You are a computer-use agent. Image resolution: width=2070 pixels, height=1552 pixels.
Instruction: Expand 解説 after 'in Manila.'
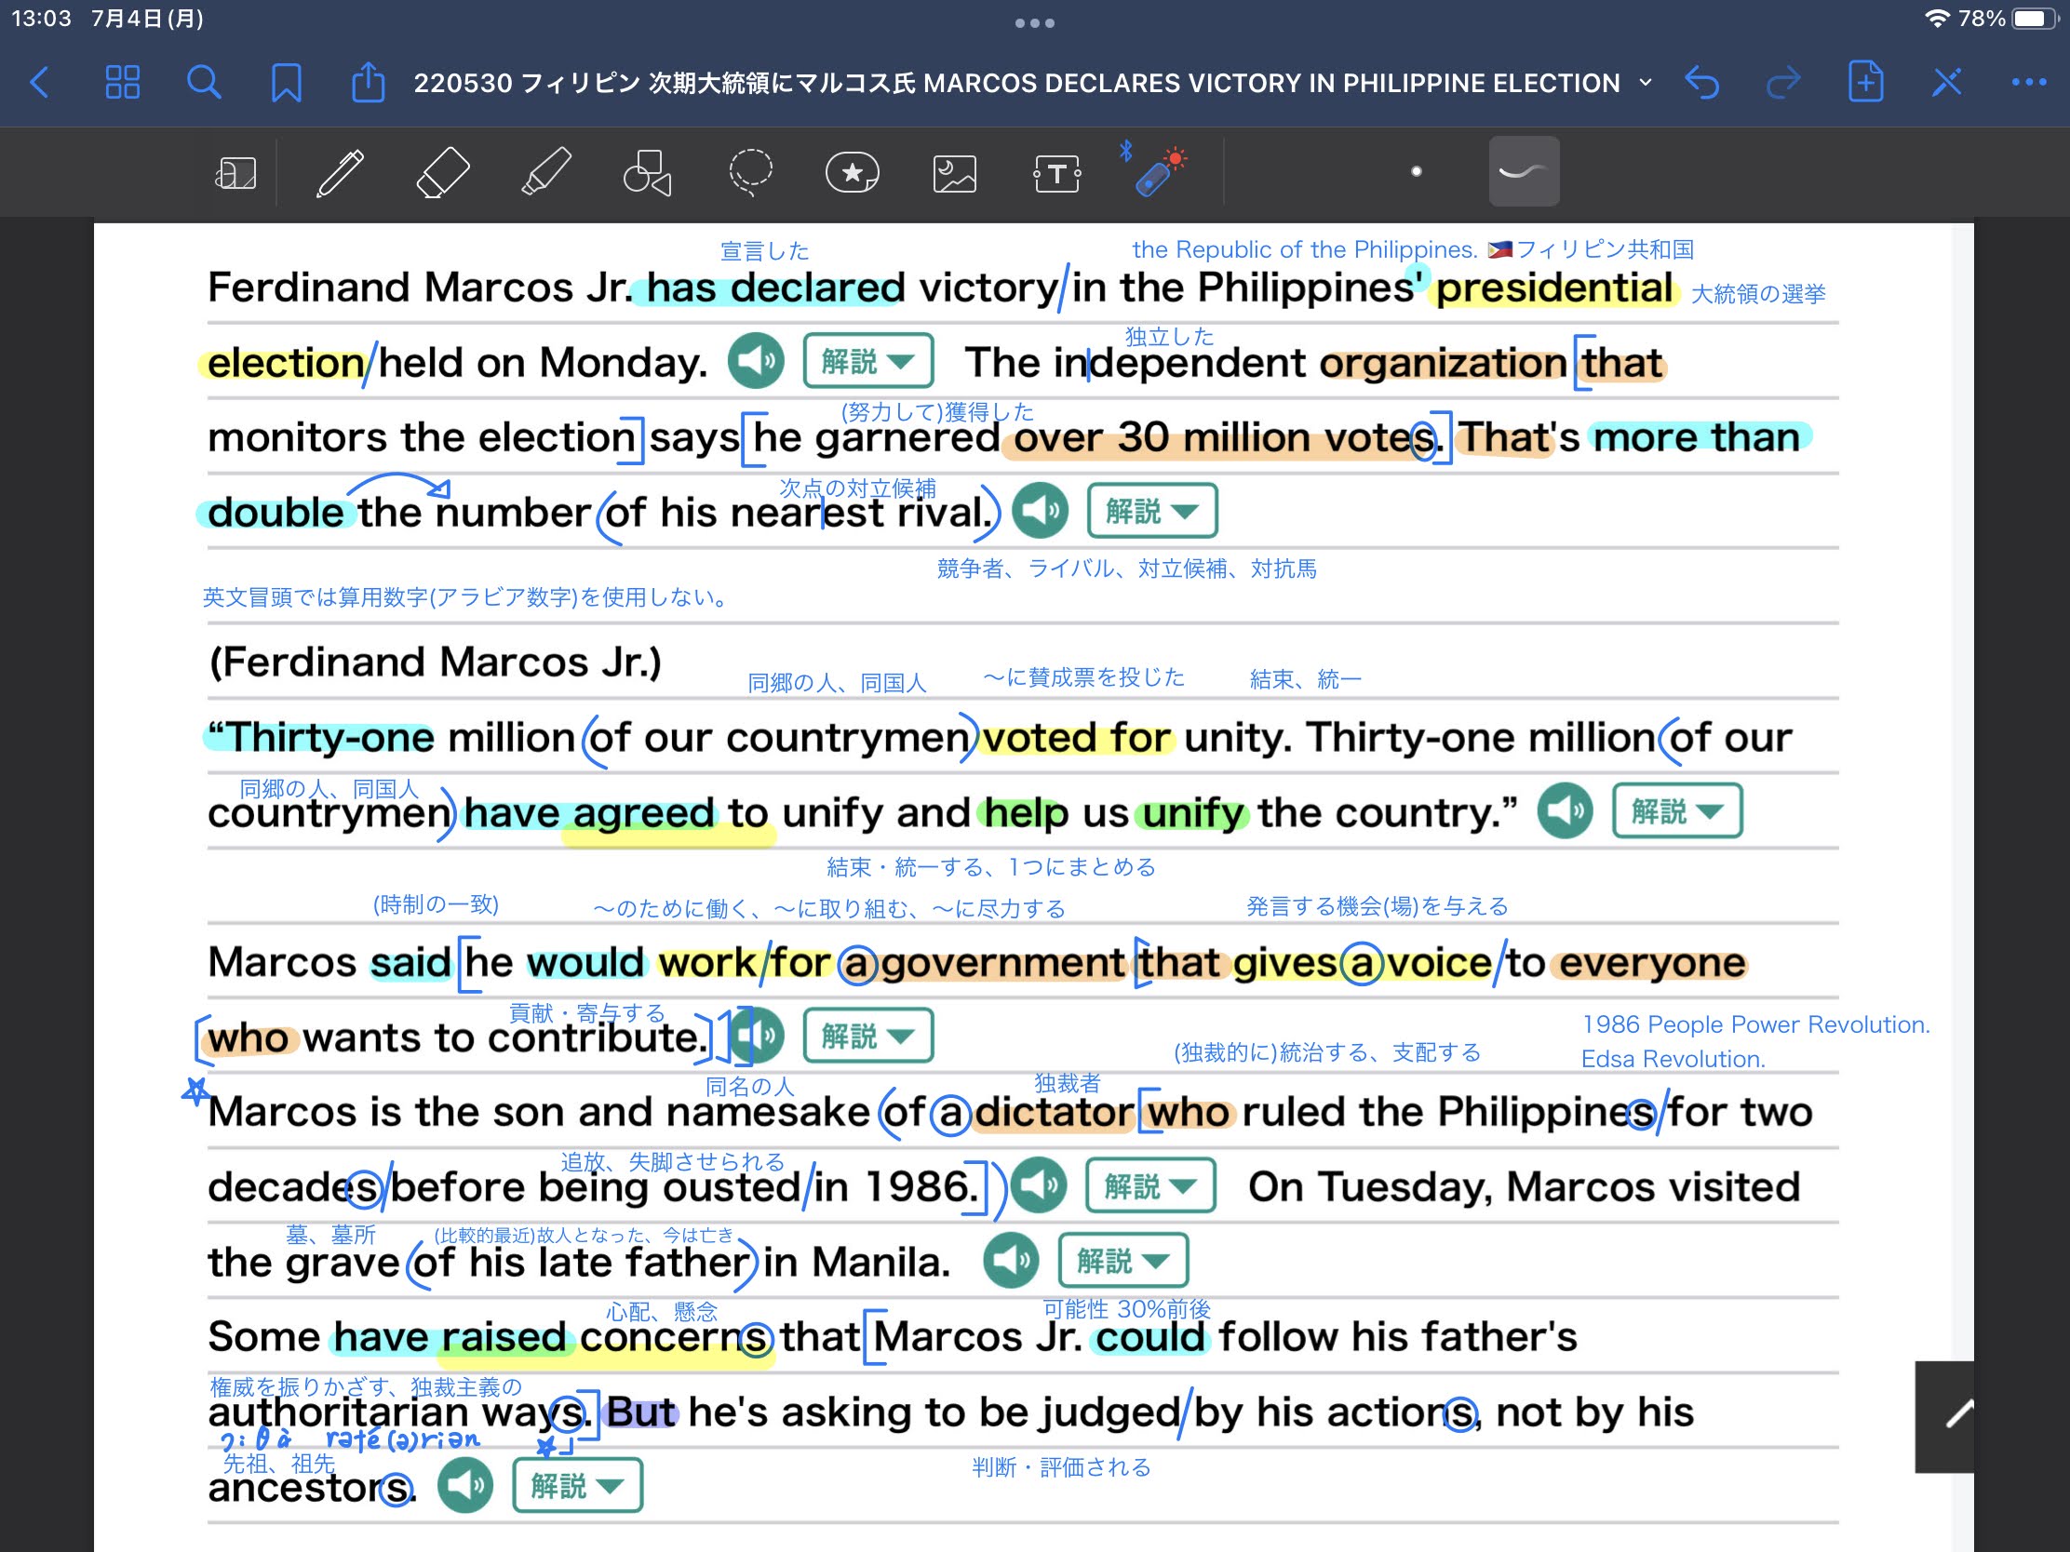click(x=1123, y=1260)
